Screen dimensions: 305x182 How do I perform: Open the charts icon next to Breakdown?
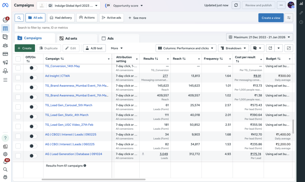289,48
